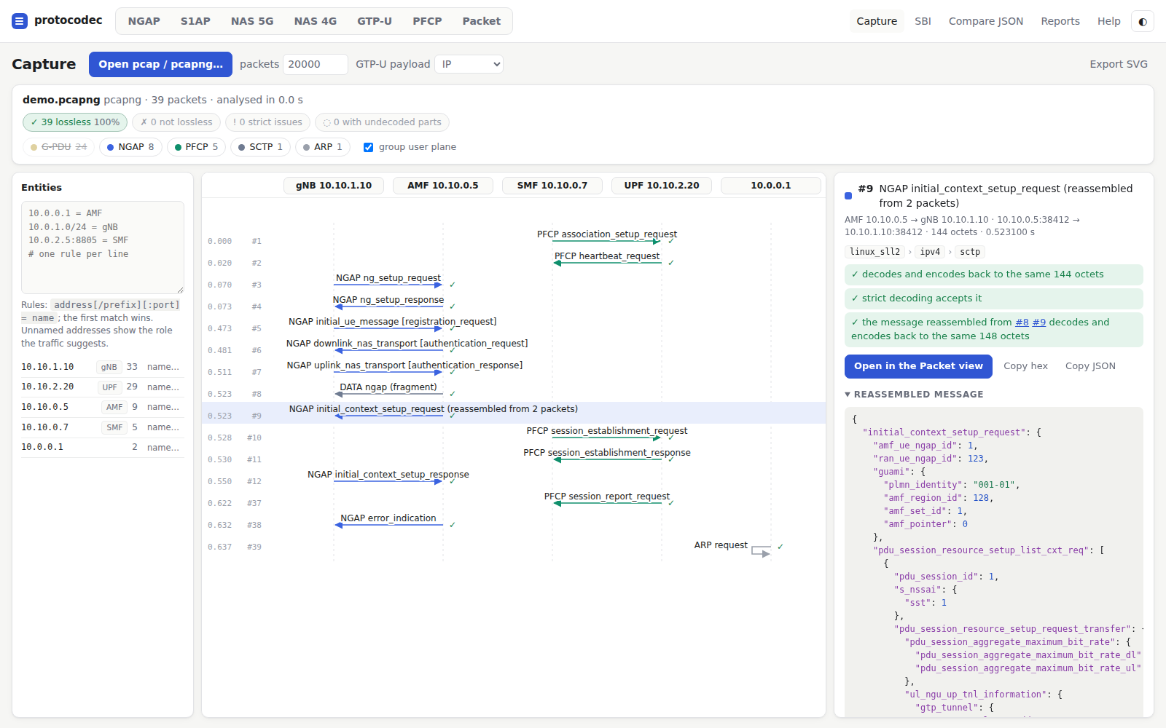Open the GTP-U payload dropdown

click(x=469, y=64)
